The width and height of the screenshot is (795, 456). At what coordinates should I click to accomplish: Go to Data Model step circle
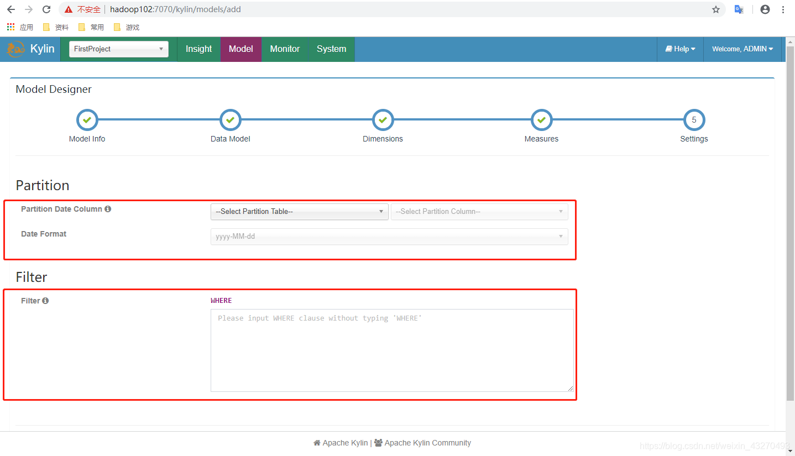[231, 120]
